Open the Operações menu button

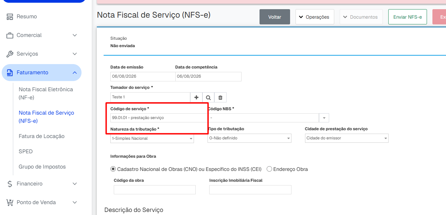pos(315,17)
